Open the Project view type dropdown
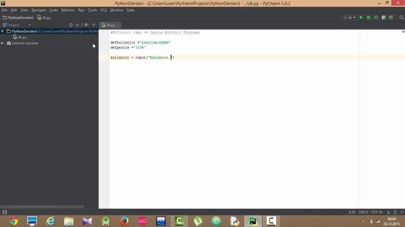Image resolution: width=405 pixels, height=227 pixels. point(30,25)
